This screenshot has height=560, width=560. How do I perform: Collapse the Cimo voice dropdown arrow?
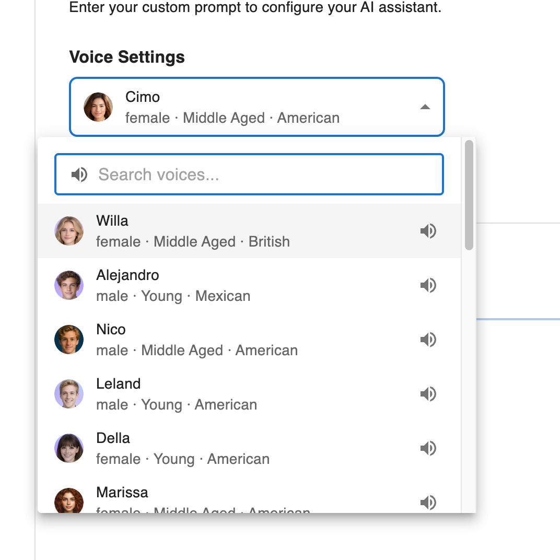point(425,107)
